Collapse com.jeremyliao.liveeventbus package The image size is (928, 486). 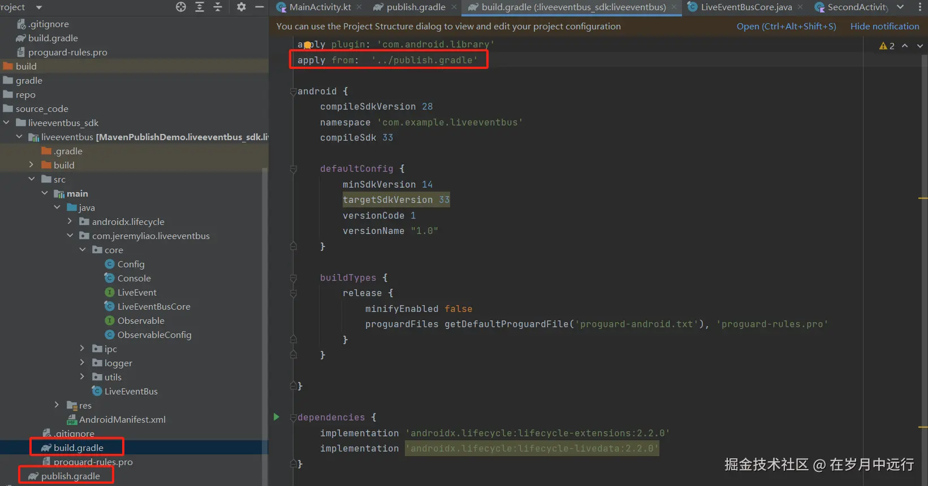(x=70, y=236)
